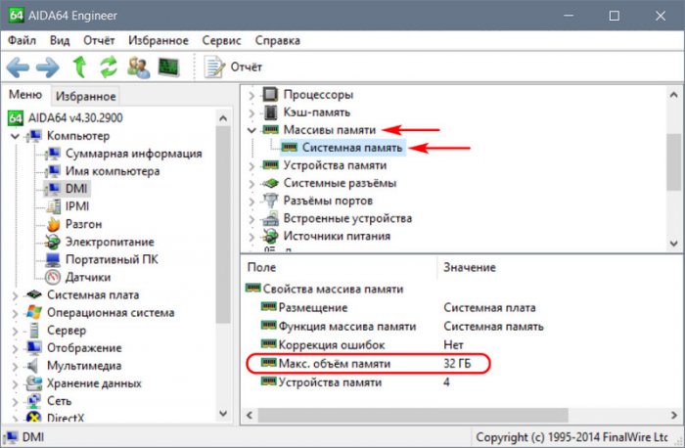Click the Кэш-память chip icon
The width and height of the screenshot is (685, 448).
[x=271, y=112]
